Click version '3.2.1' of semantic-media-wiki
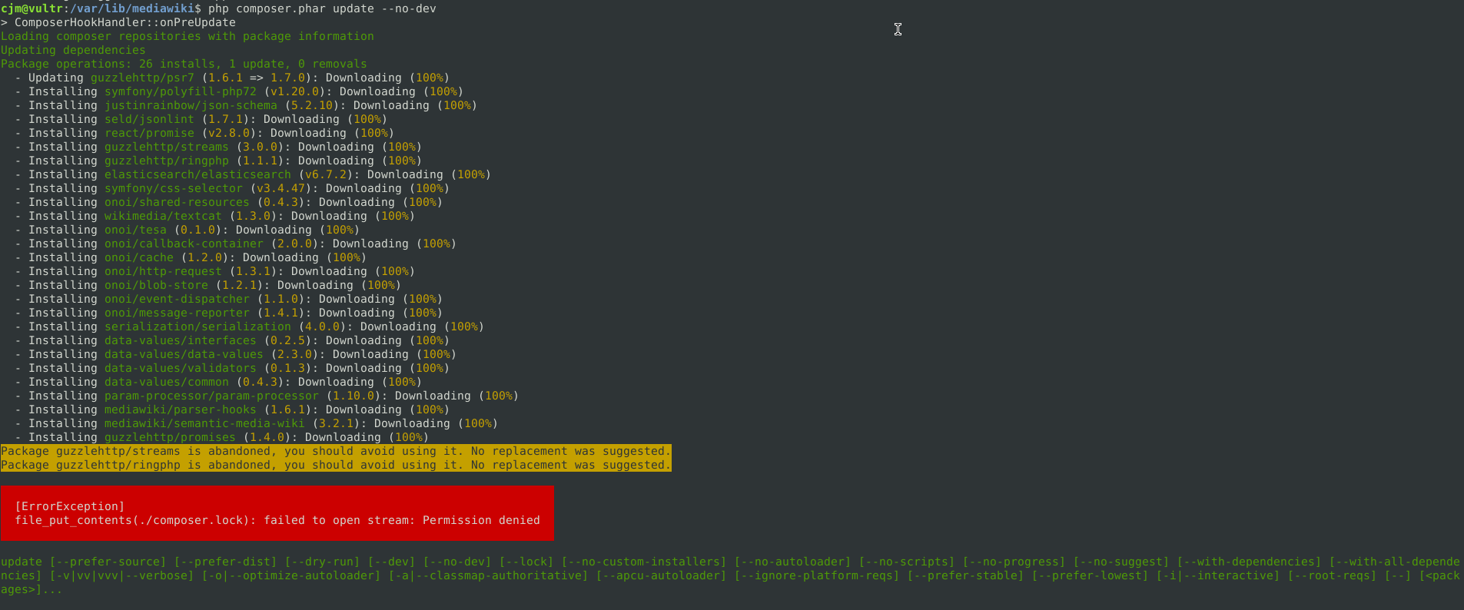This screenshot has width=1464, height=610. (x=336, y=423)
